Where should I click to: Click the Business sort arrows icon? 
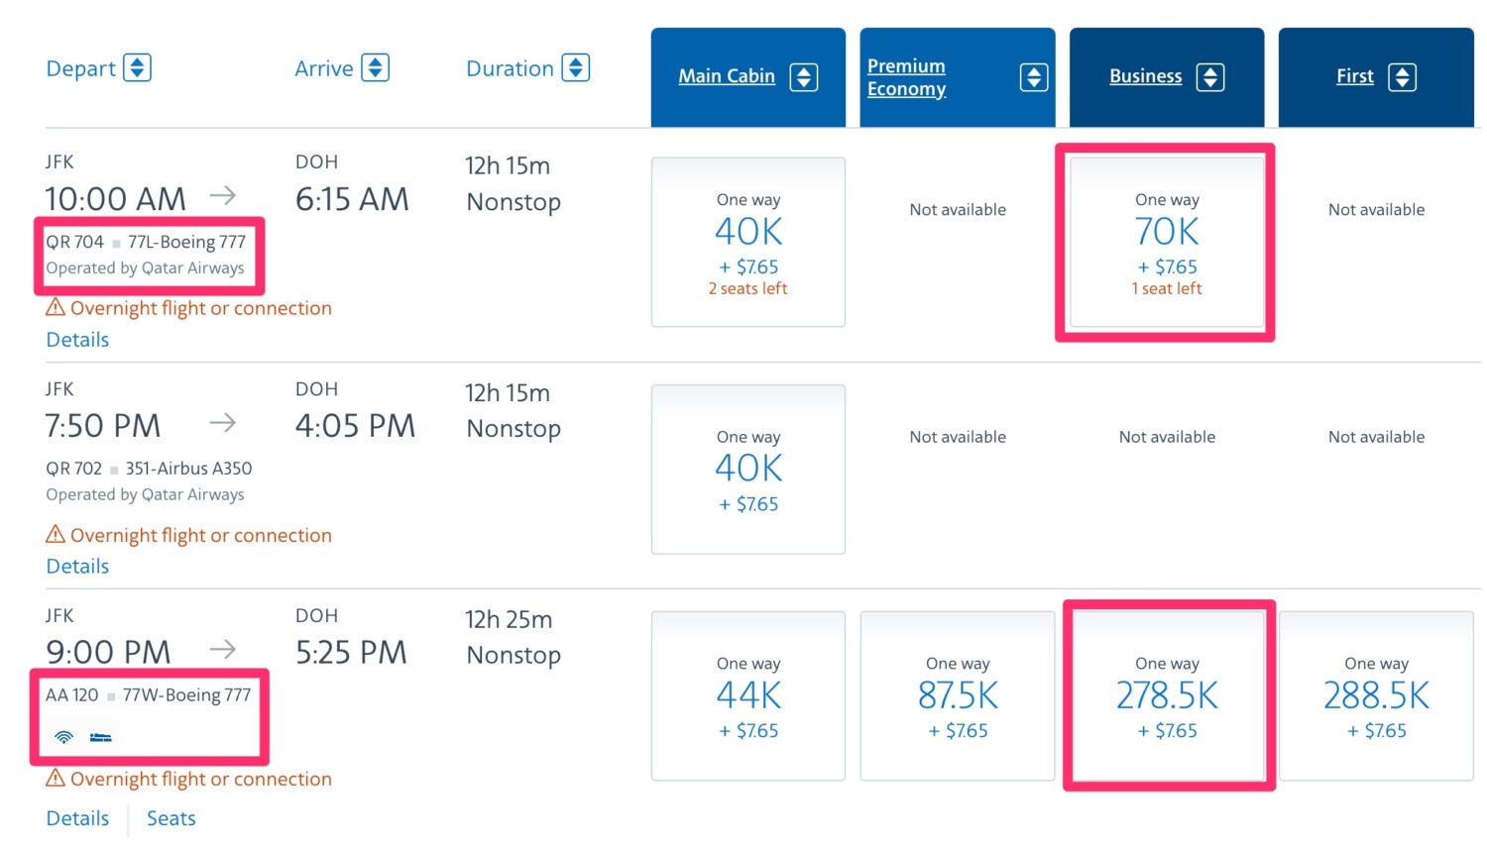coord(1209,77)
